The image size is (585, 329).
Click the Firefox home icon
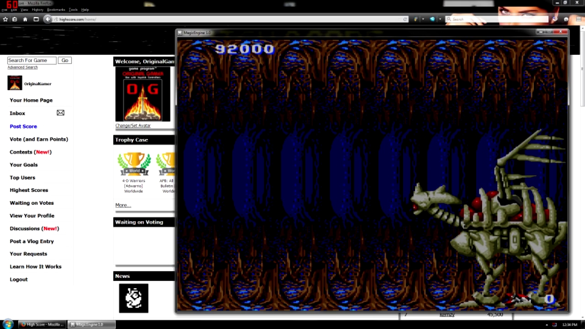tap(25, 19)
